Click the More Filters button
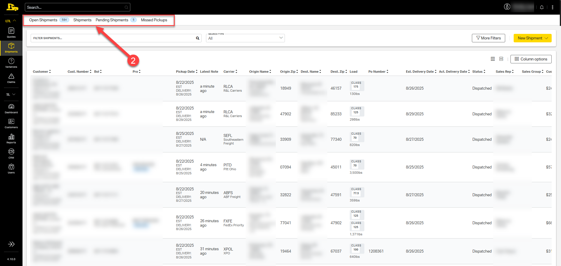 (x=488, y=38)
